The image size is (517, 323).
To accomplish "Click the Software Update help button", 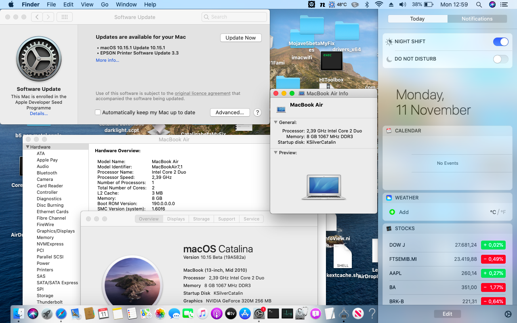I will 257,112.
